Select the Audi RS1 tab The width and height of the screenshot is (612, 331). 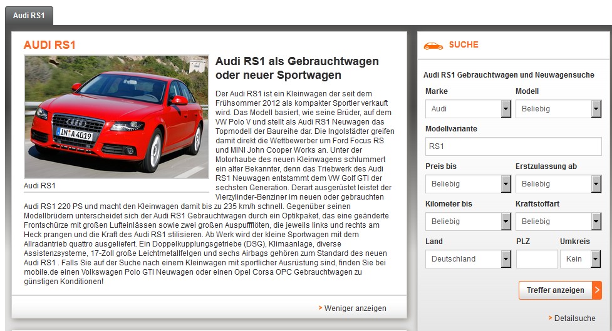29,16
